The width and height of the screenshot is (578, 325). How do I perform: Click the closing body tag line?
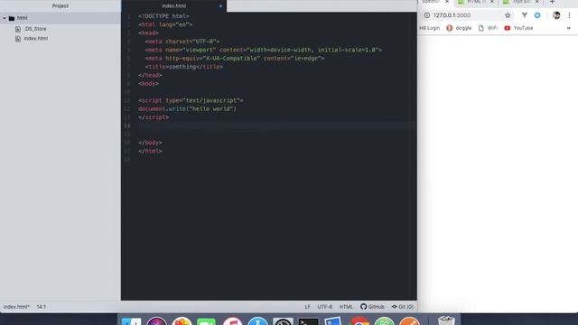150,143
